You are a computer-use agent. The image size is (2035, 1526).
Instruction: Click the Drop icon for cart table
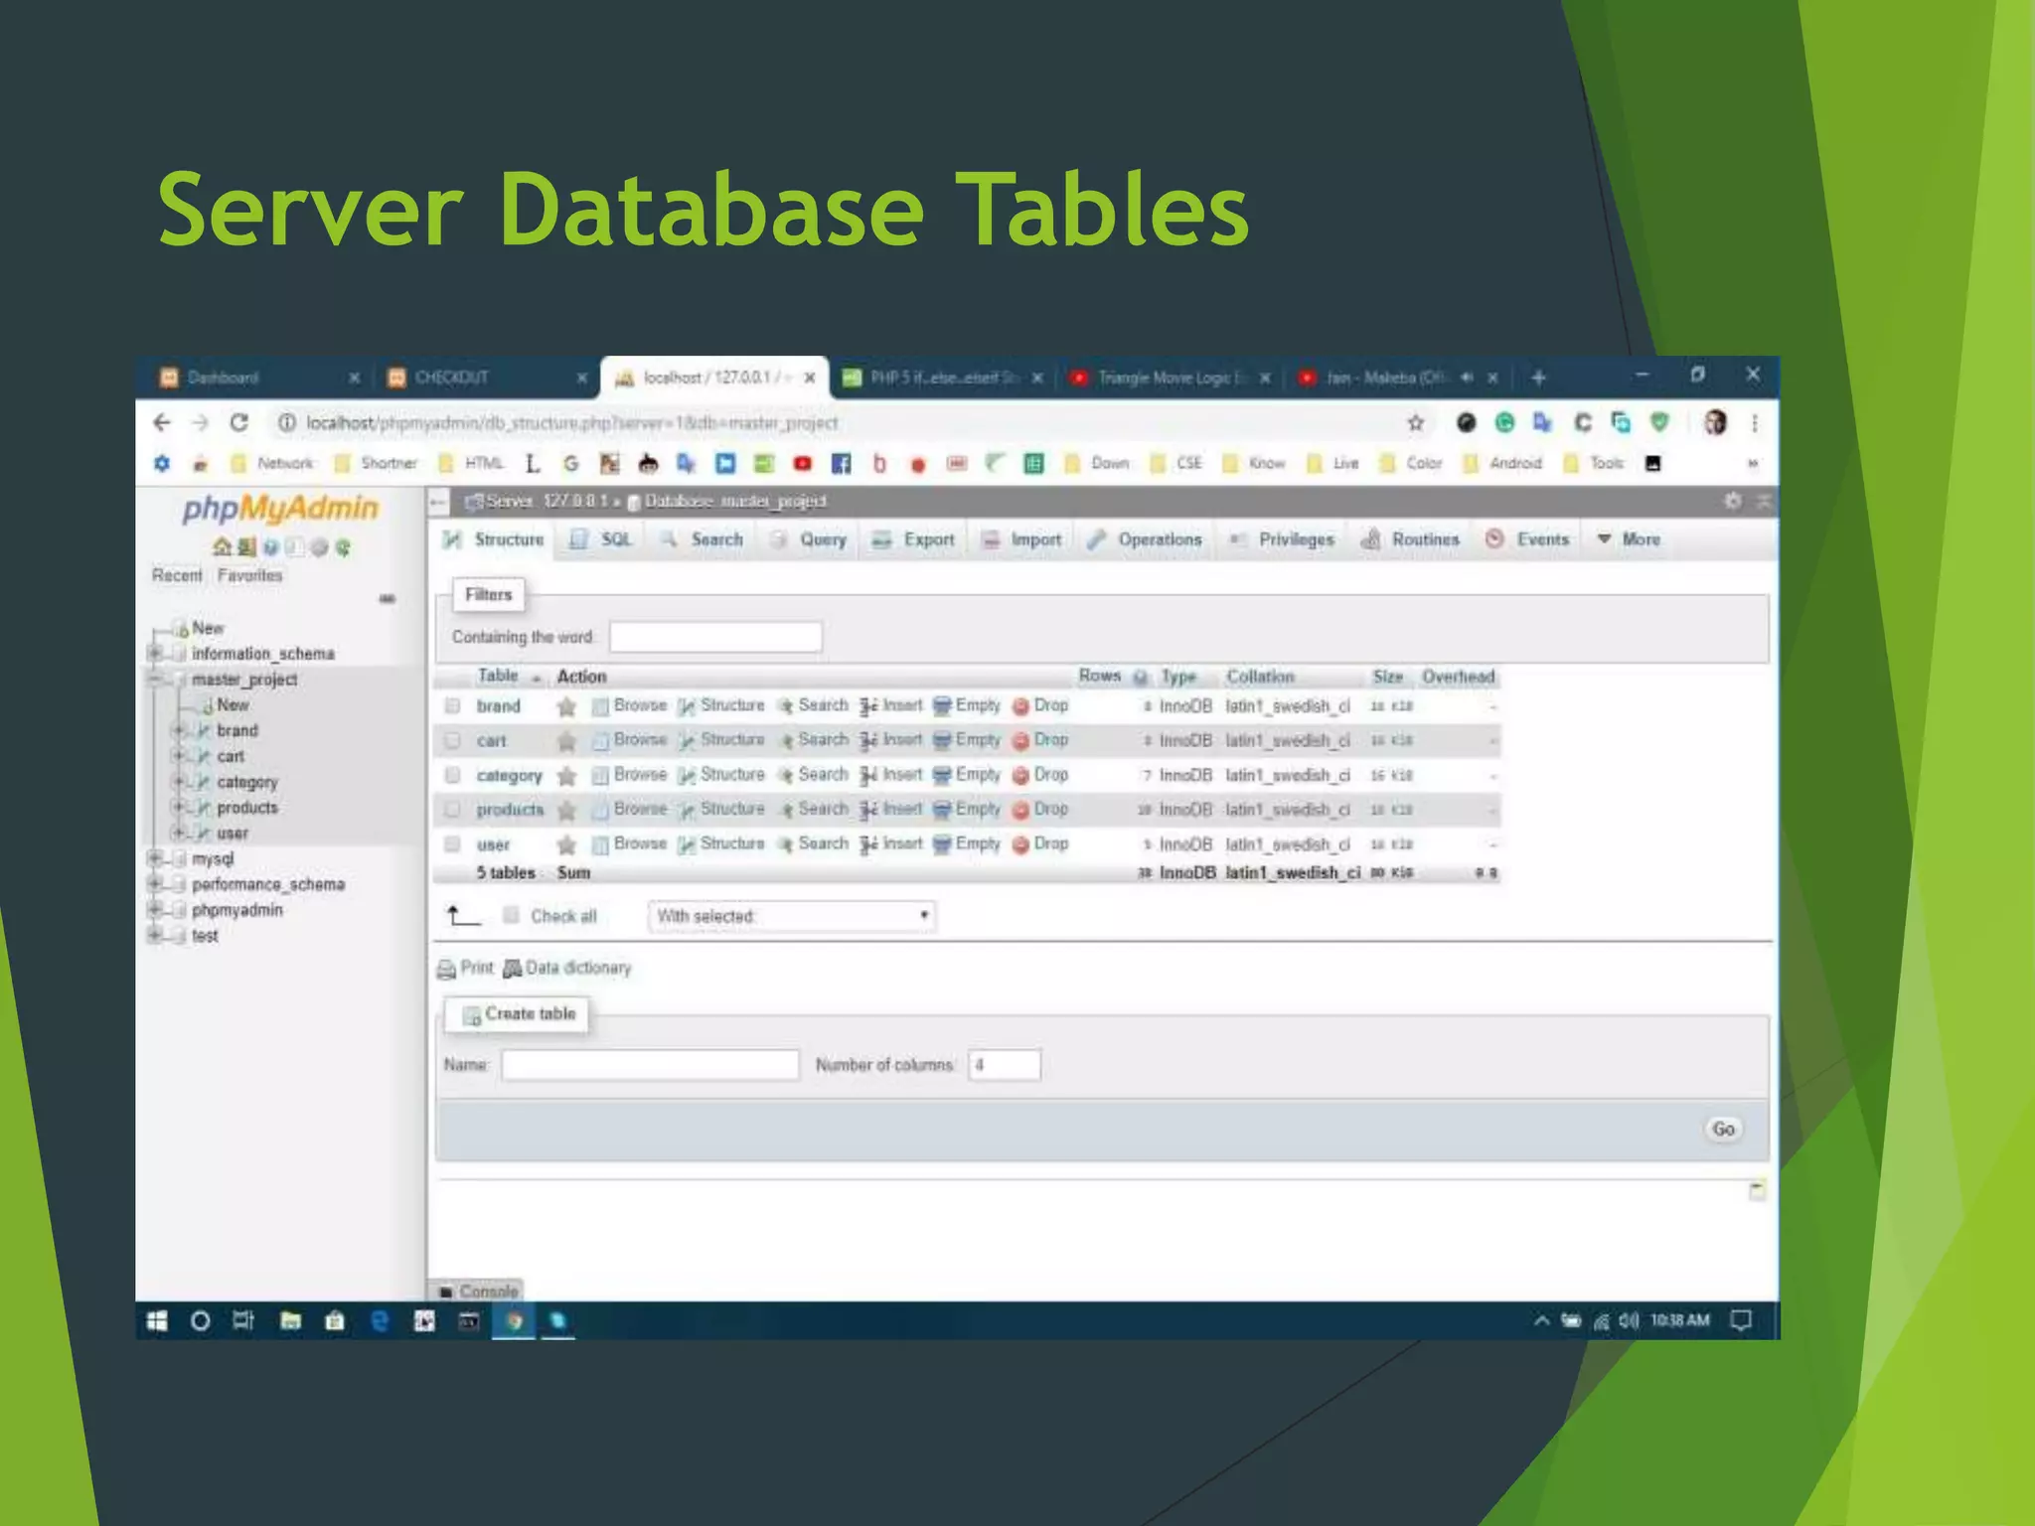[x=1020, y=741]
